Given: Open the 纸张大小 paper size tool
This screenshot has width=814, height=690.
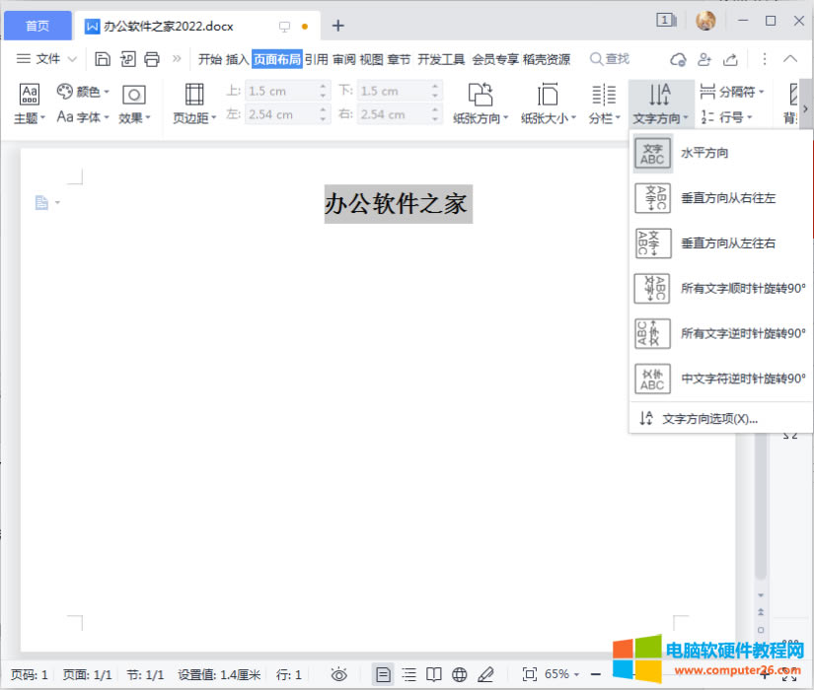Looking at the screenshot, I should pos(548,103).
